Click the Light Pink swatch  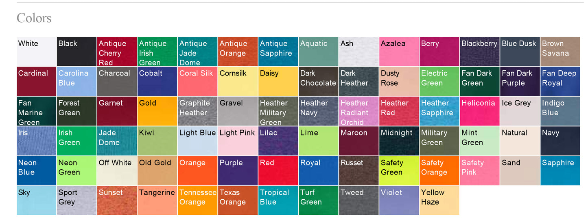[238, 141]
